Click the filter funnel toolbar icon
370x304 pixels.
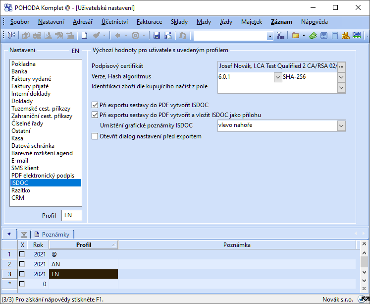point(280,35)
